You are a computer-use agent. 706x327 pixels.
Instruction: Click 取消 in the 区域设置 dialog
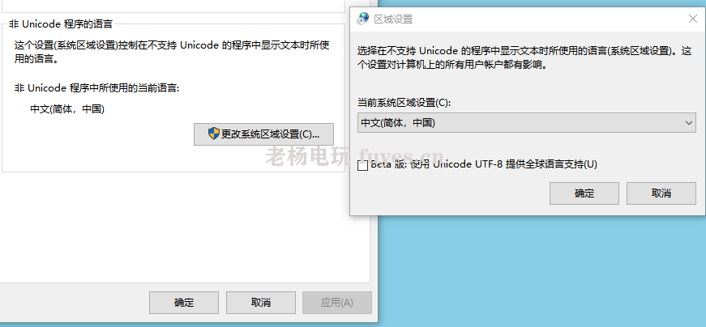pyautogui.click(x=661, y=193)
